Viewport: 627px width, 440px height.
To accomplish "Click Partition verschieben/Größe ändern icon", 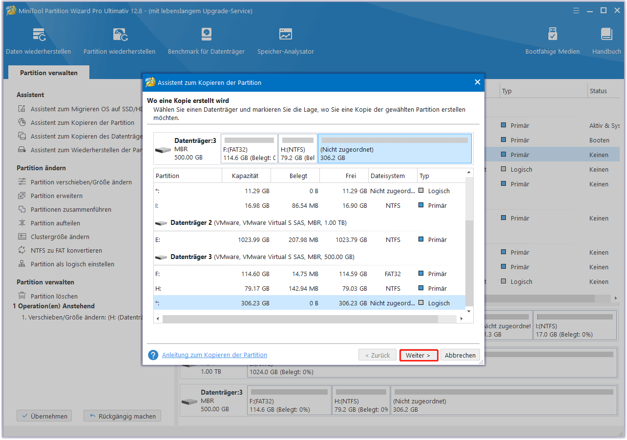I will point(22,182).
